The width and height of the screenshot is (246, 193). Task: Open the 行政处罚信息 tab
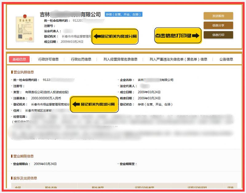[x=81, y=59]
